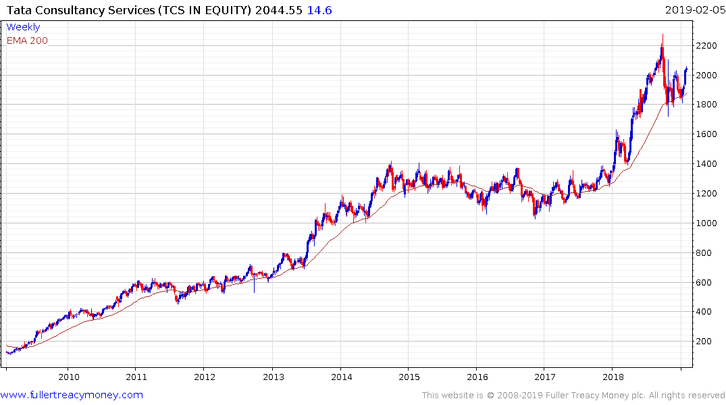This screenshot has width=726, height=405.
Task: Click the 400 price axis label
Action: [x=704, y=311]
